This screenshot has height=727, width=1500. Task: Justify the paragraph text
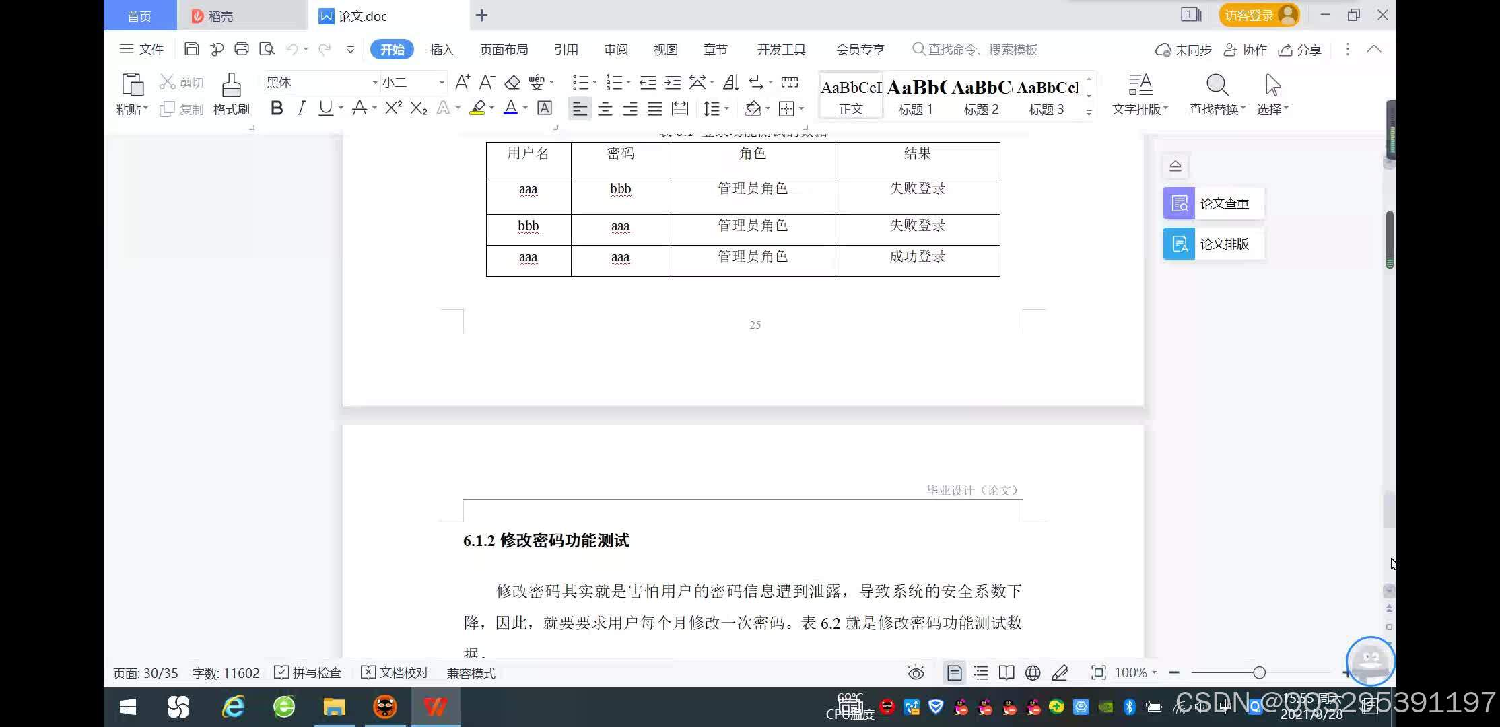click(x=655, y=108)
